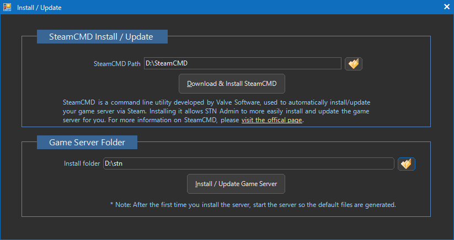454x240 pixels.
Task: Open folder browser for Install folder
Action: pyautogui.click(x=406, y=164)
